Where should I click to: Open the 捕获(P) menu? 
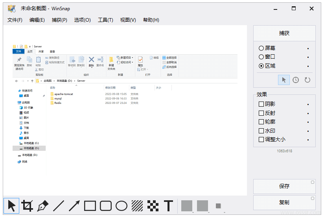pyautogui.click(x=59, y=20)
